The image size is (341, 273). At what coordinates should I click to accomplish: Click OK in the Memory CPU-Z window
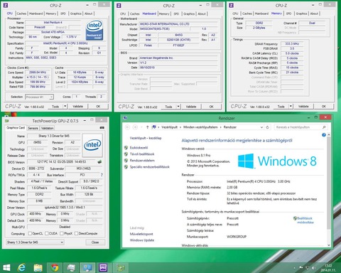click(324, 107)
